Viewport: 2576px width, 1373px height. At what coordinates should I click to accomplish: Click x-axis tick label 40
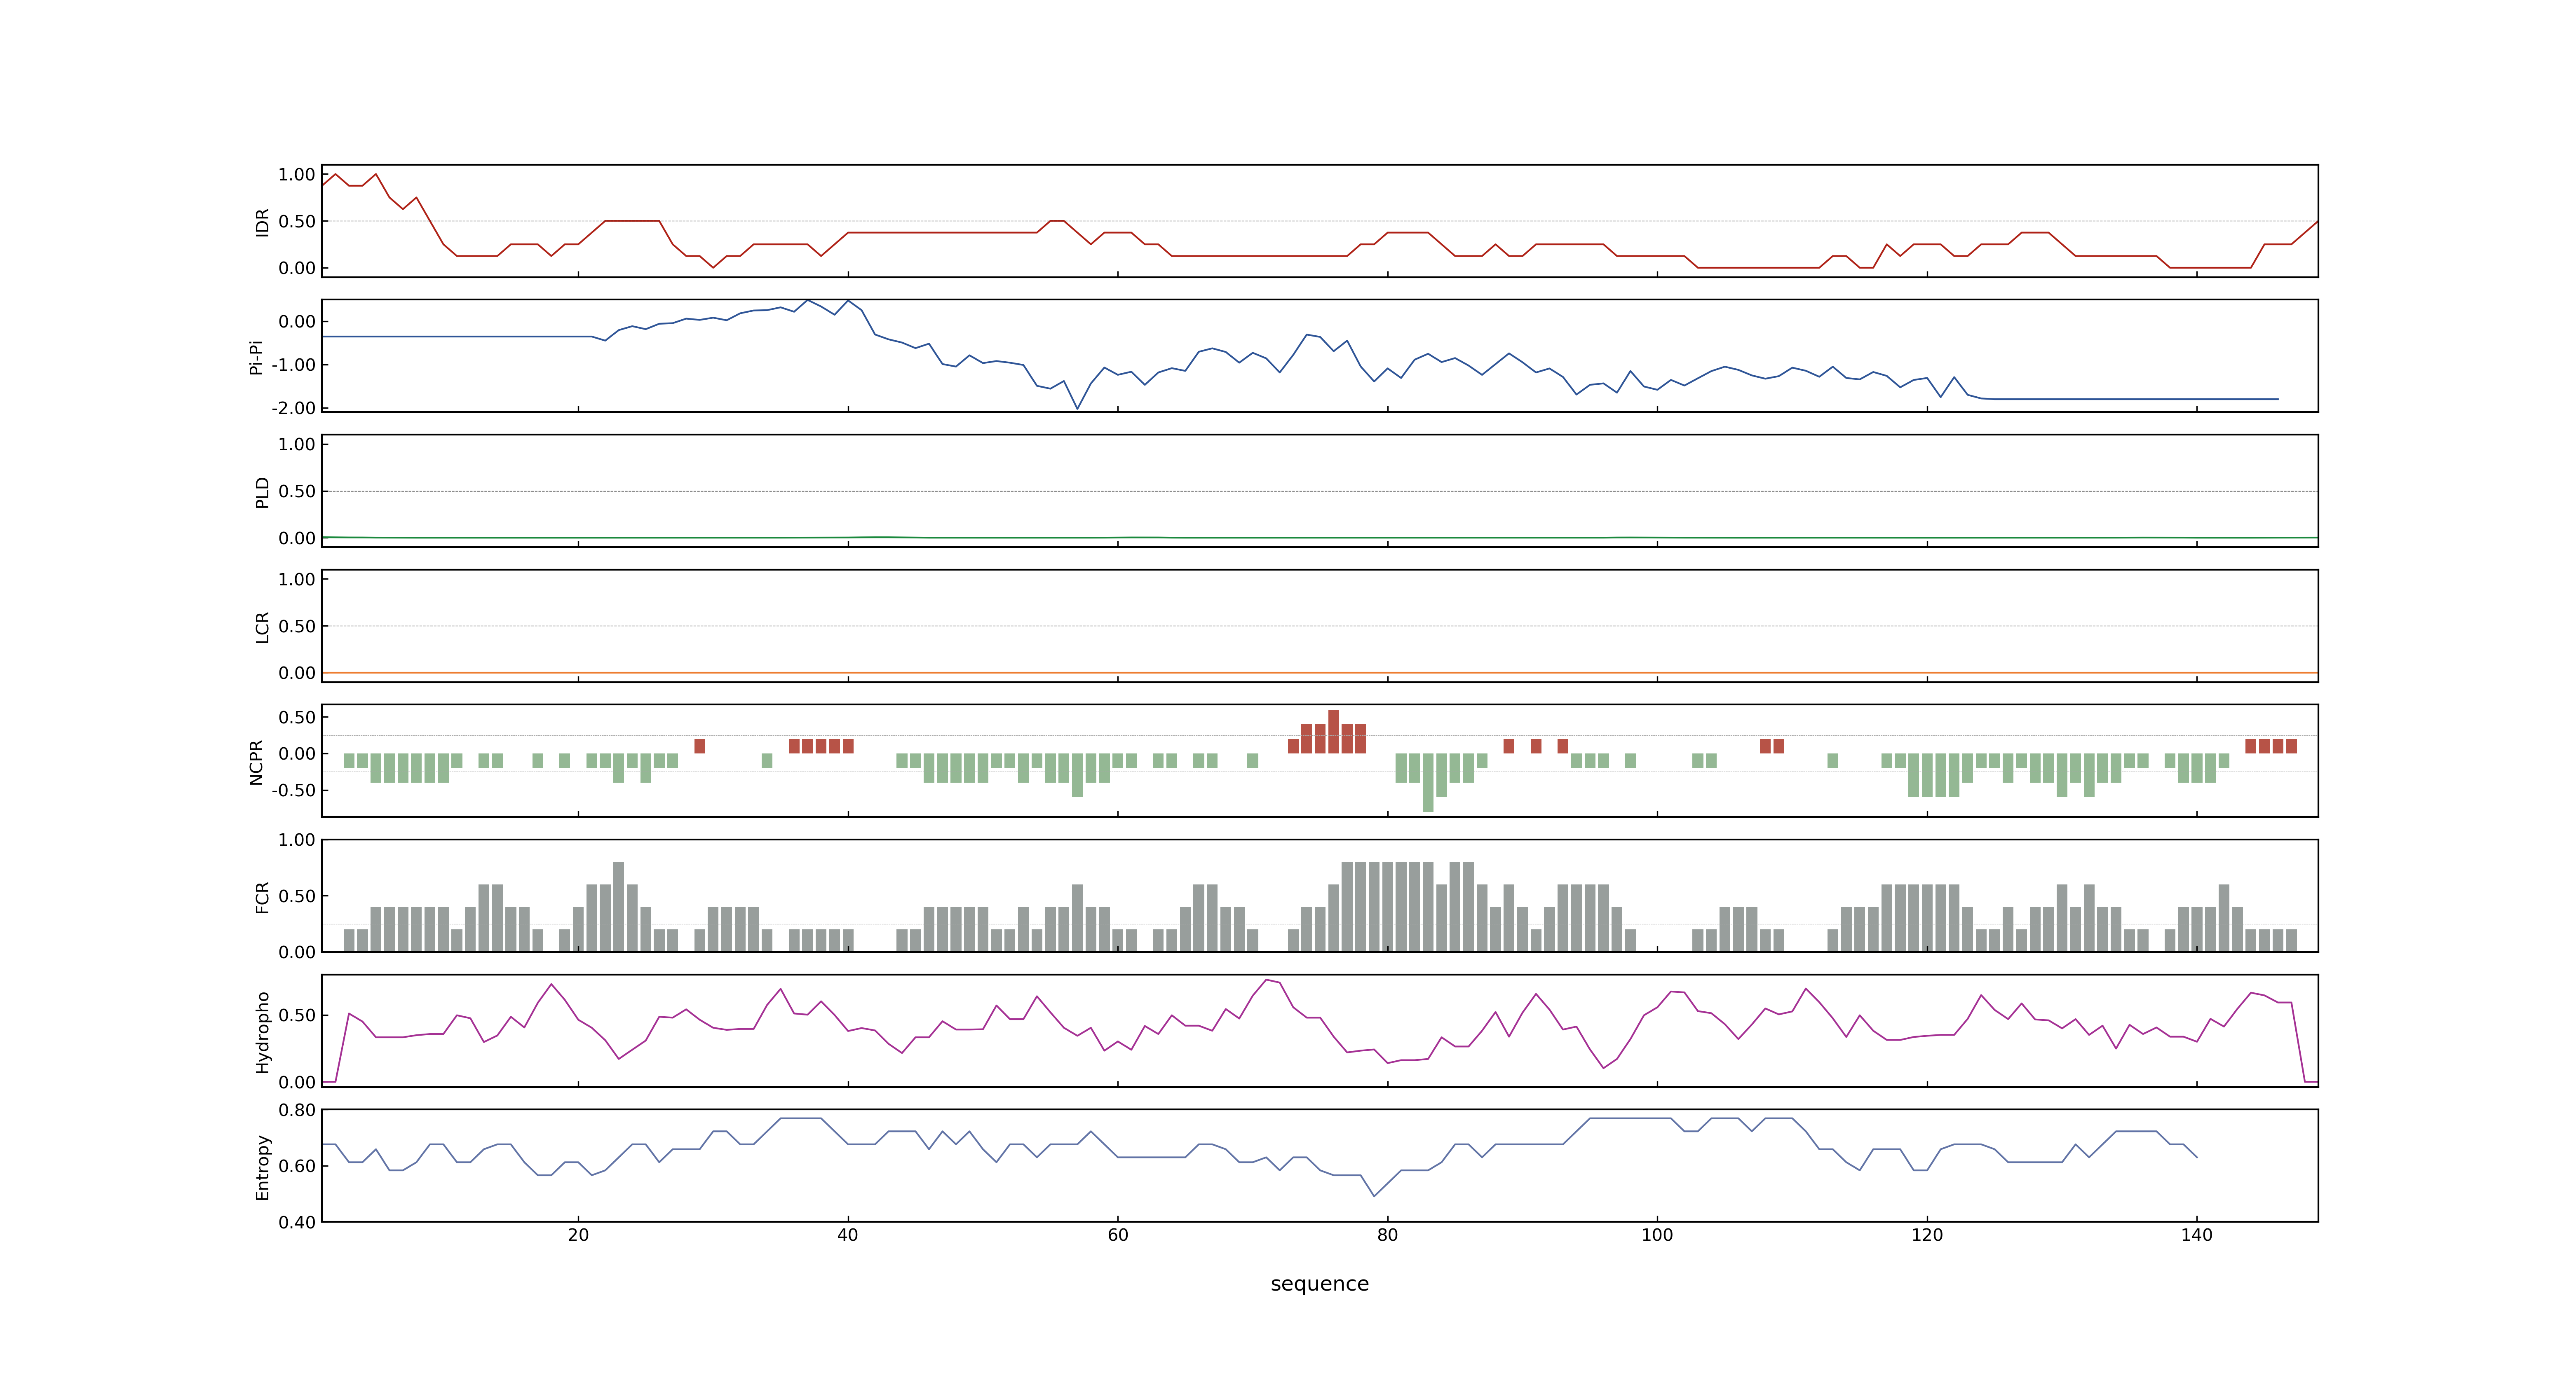pos(848,1235)
